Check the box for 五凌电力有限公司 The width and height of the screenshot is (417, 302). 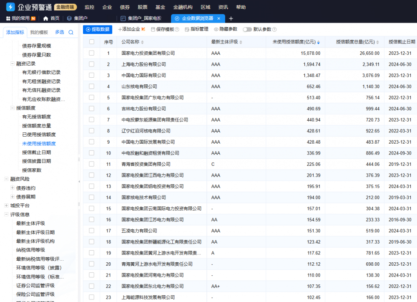click(92, 231)
